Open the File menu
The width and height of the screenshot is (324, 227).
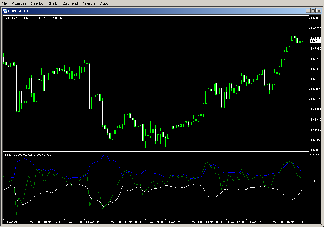[4, 3]
